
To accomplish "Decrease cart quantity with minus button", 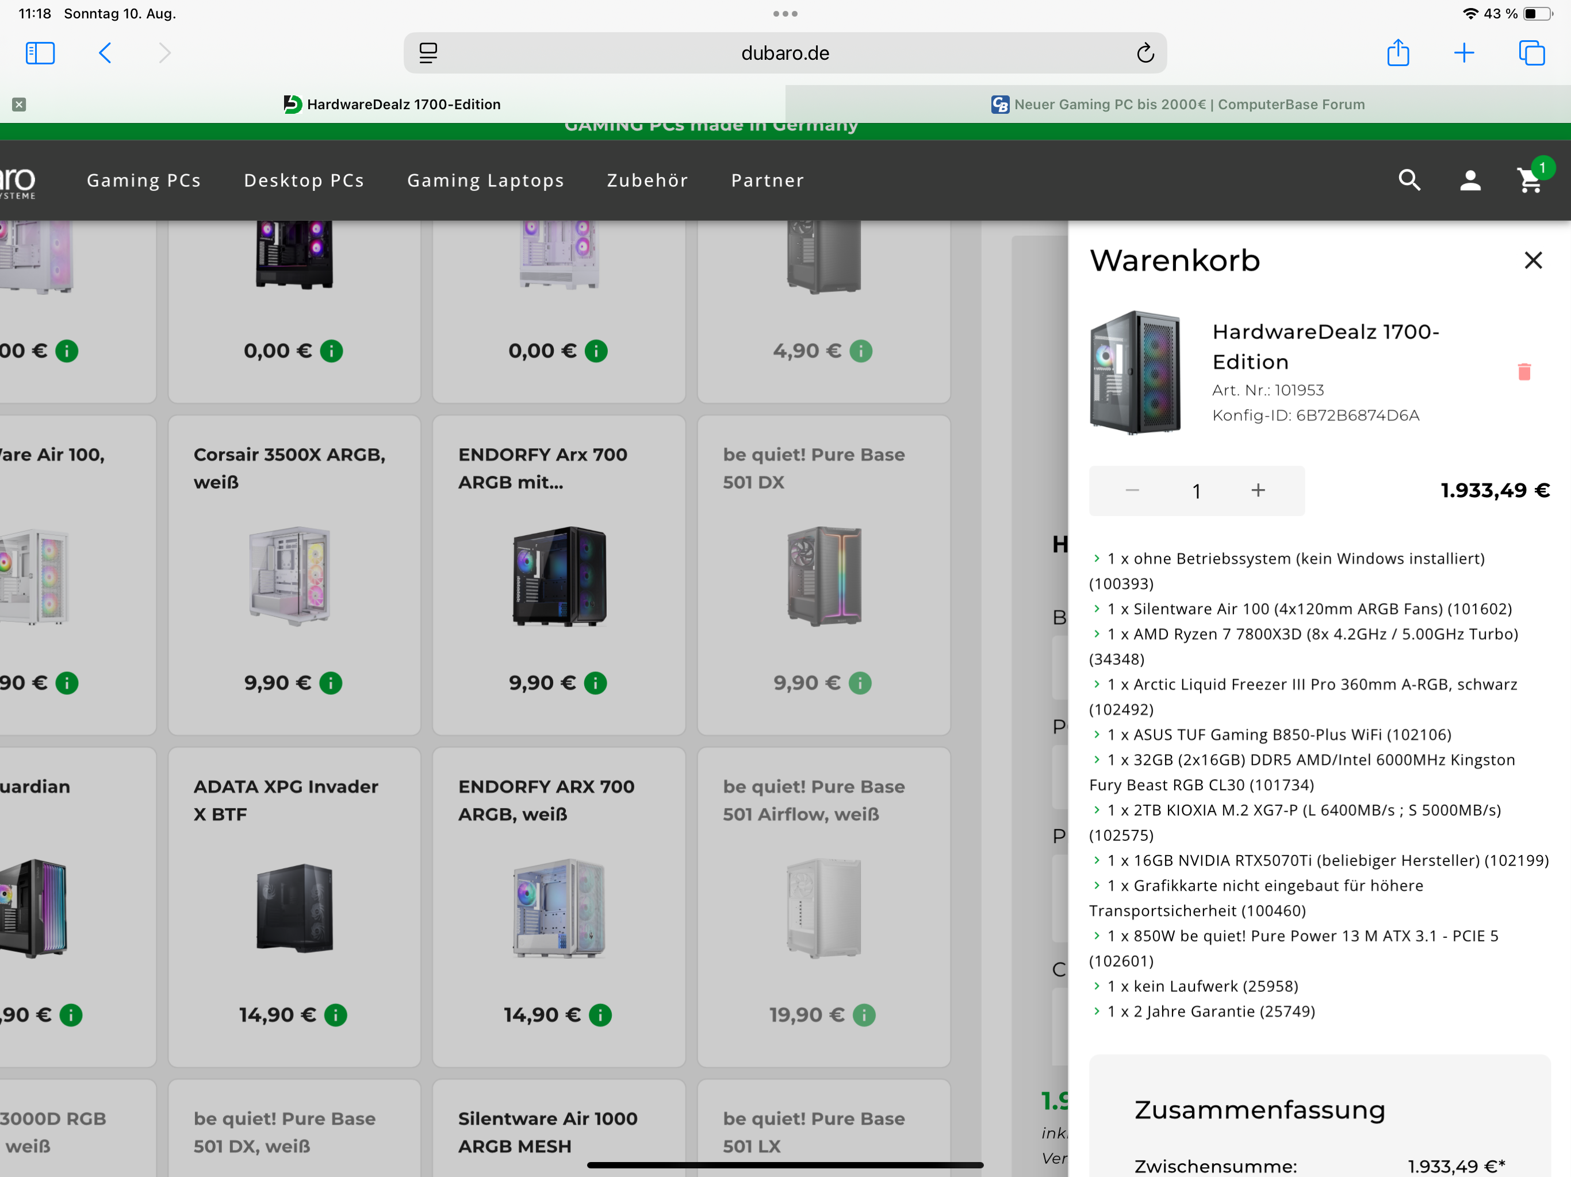I will [1132, 491].
